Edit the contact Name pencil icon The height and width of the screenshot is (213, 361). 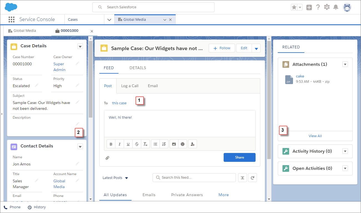click(x=77, y=163)
